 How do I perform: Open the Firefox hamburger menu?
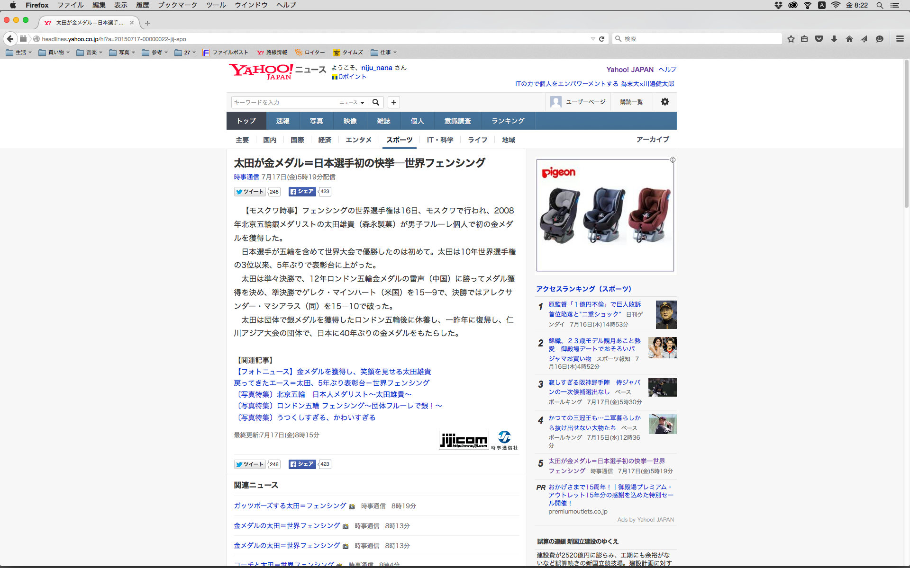coord(900,39)
